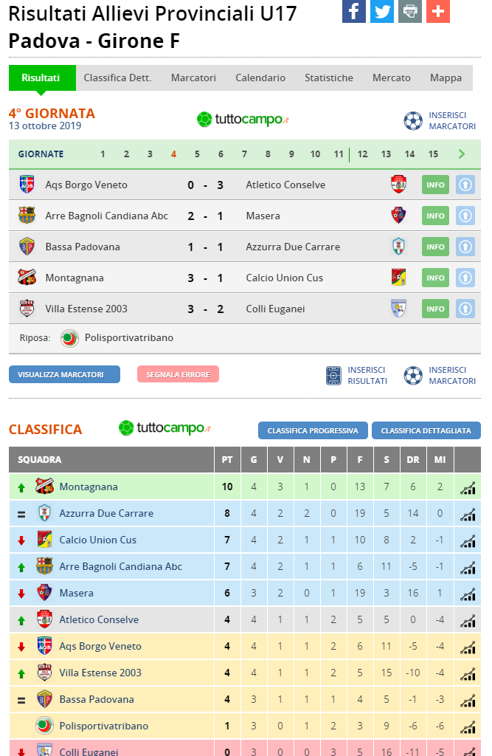492x756 pixels.
Task: Click Segnala Errore button
Action: coord(179,374)
